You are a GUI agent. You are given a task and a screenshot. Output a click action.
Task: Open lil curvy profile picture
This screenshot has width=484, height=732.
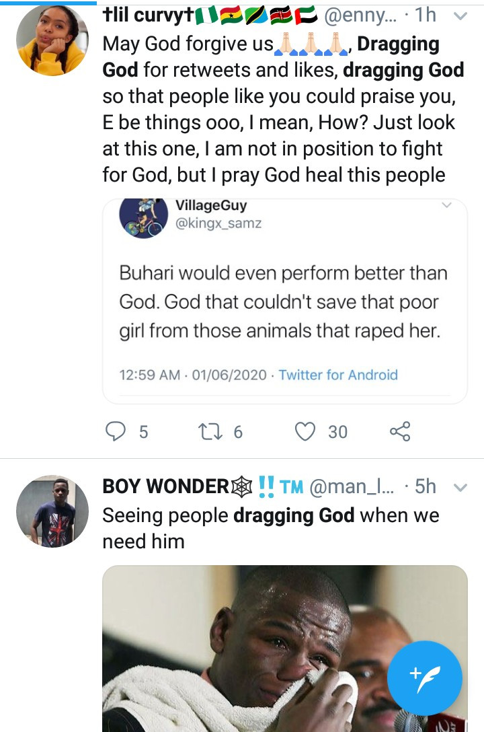[52, 41]
